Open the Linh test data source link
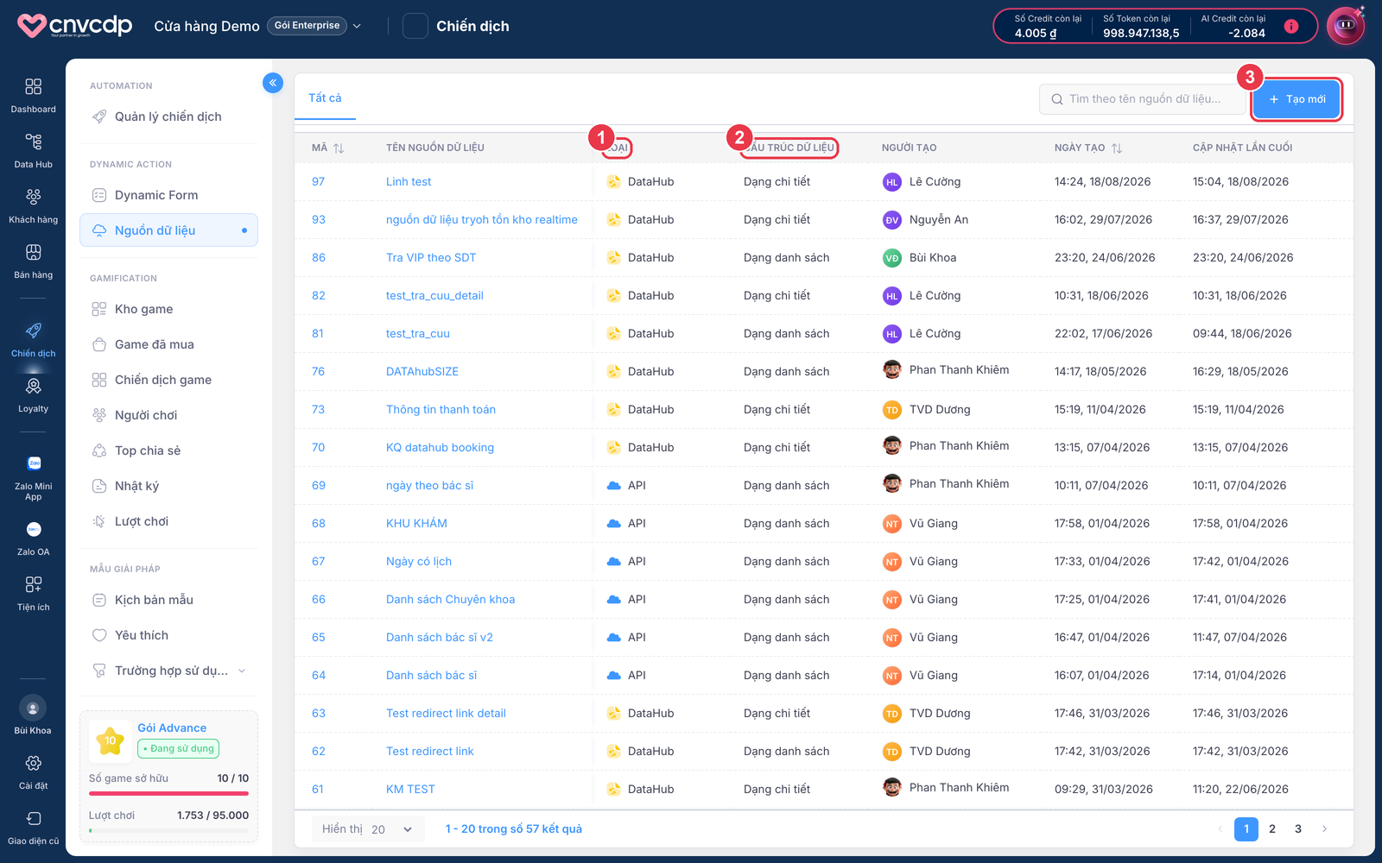This screenshot has width=1382, height=863. (409, 182)
